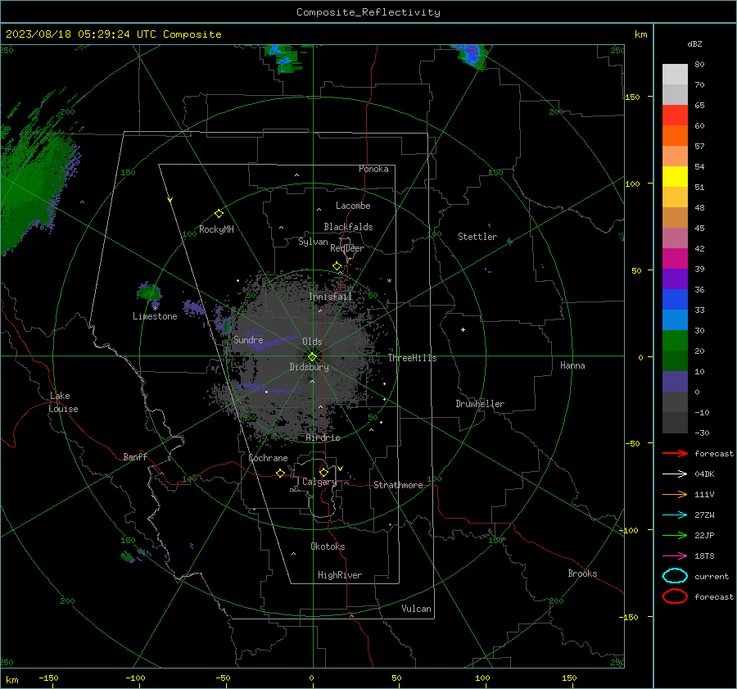737x689 pixels.
Task: Click the white 04DK arrow symbol
Action: click(x=675, y=474)
